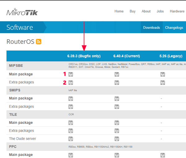The width and height of the screenshot is (186, 158).
Task: Download MIPSBE Main package 6.40.4 Current
Action: coord(117,74)
